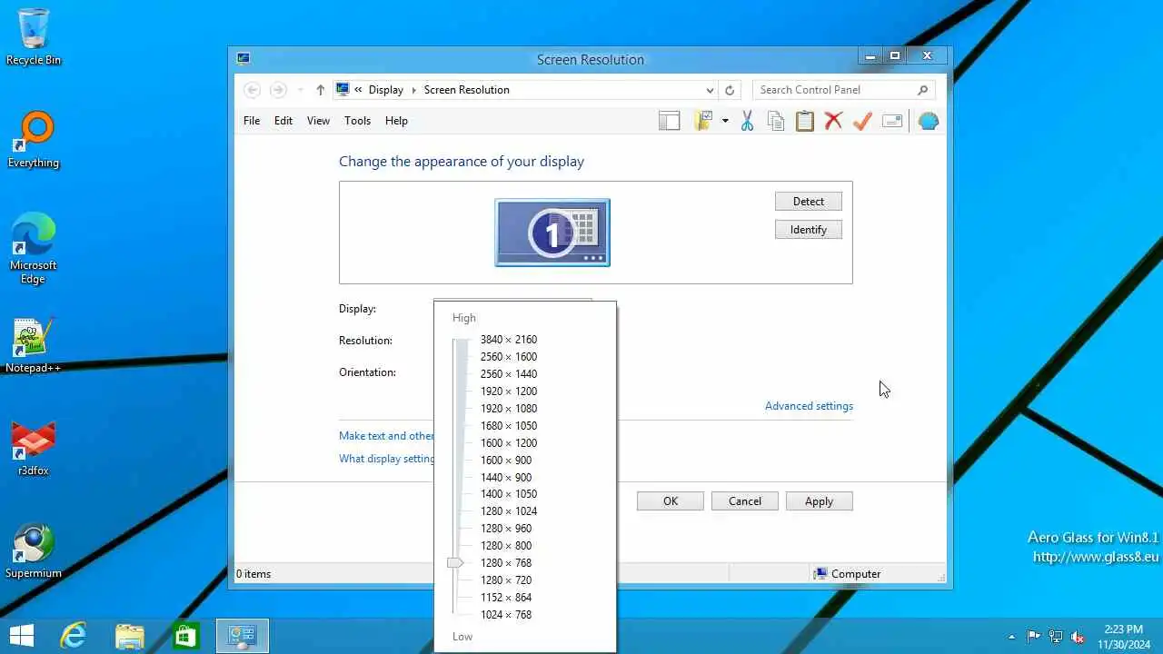Image resolution: width=1163 pixels, height=654 pixels.
Task: Select 1280 × 720 resolution
Action: coord(506,580)
